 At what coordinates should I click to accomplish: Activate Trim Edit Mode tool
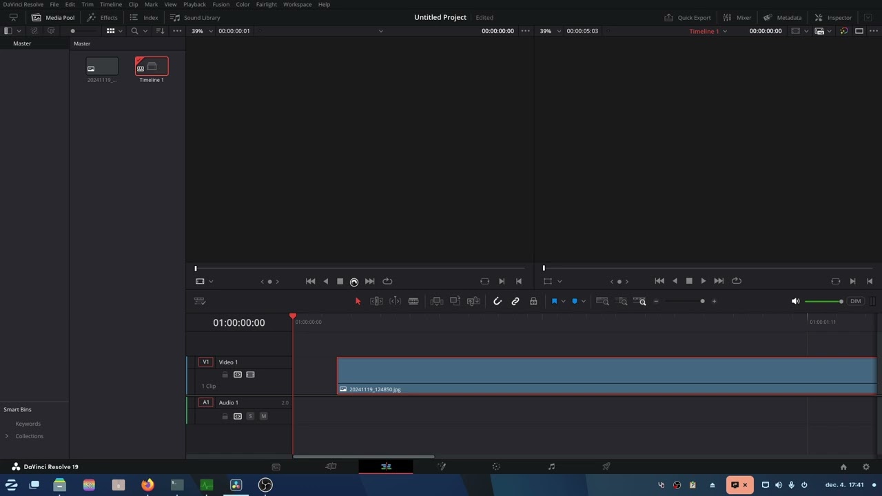pyautogui.click(x=376, y=301)
